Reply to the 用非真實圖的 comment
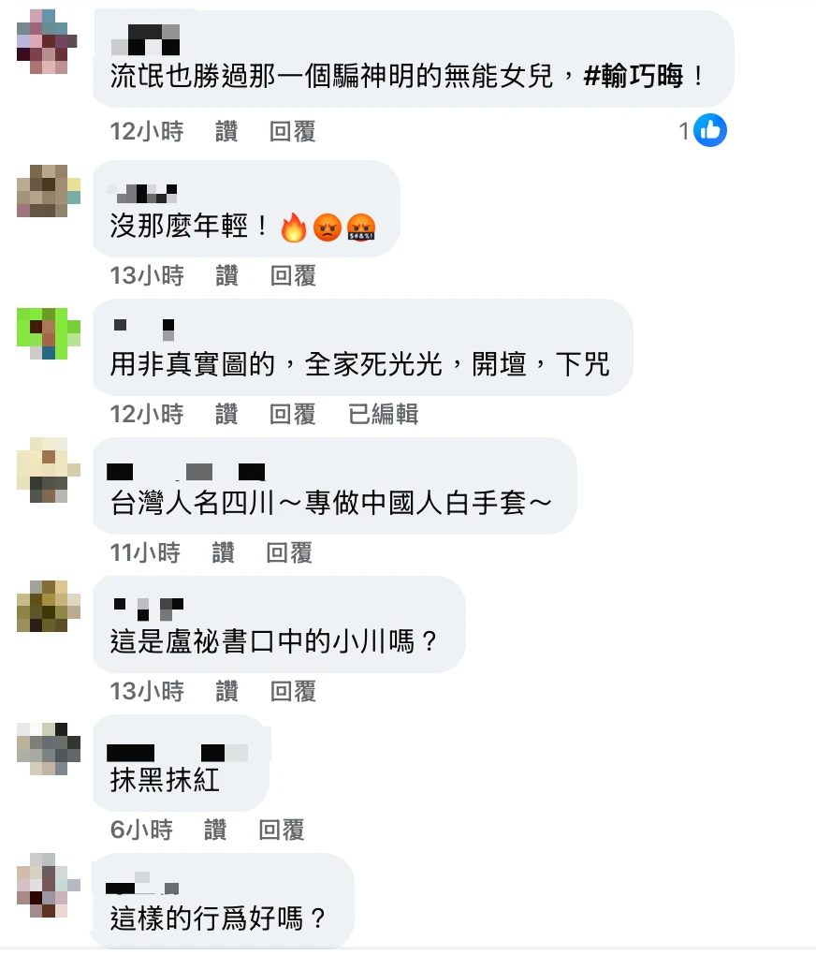Screen dimensions: 816x955 [292, 414]
